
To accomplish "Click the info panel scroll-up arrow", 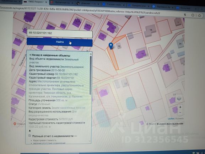I will [91, 54].
